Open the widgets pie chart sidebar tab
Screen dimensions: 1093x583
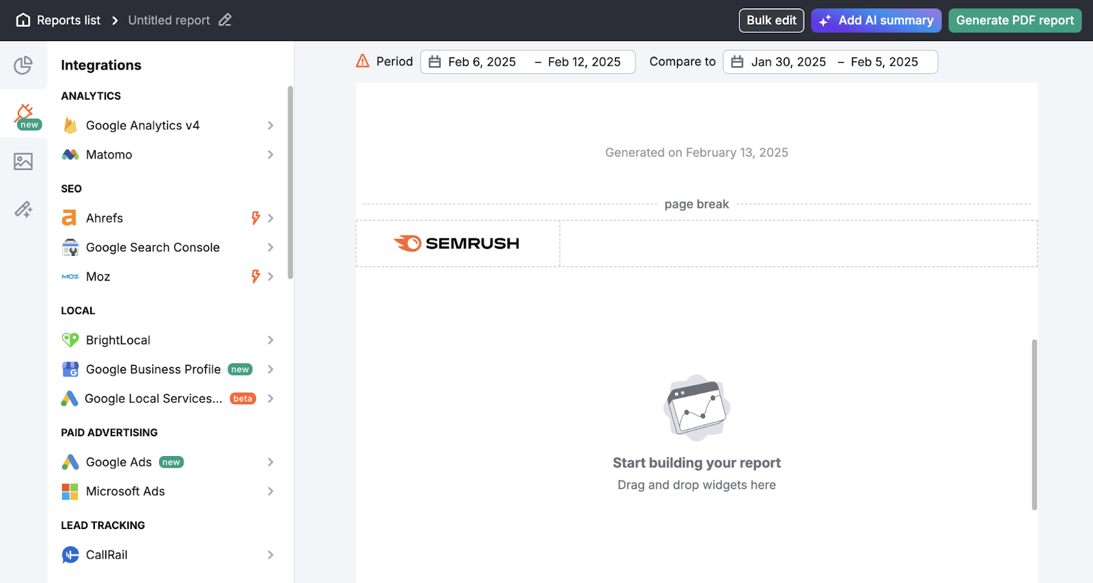pos(23,66)
